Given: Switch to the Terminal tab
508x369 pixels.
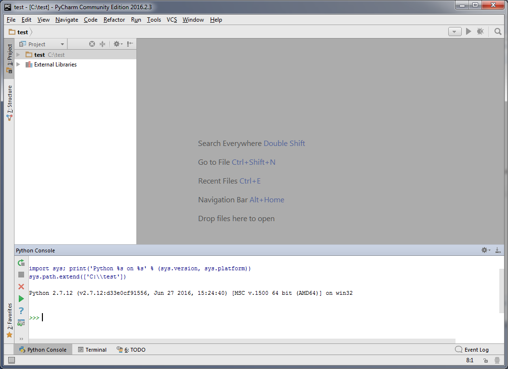Looking at the screenshot, I should 92,350.
